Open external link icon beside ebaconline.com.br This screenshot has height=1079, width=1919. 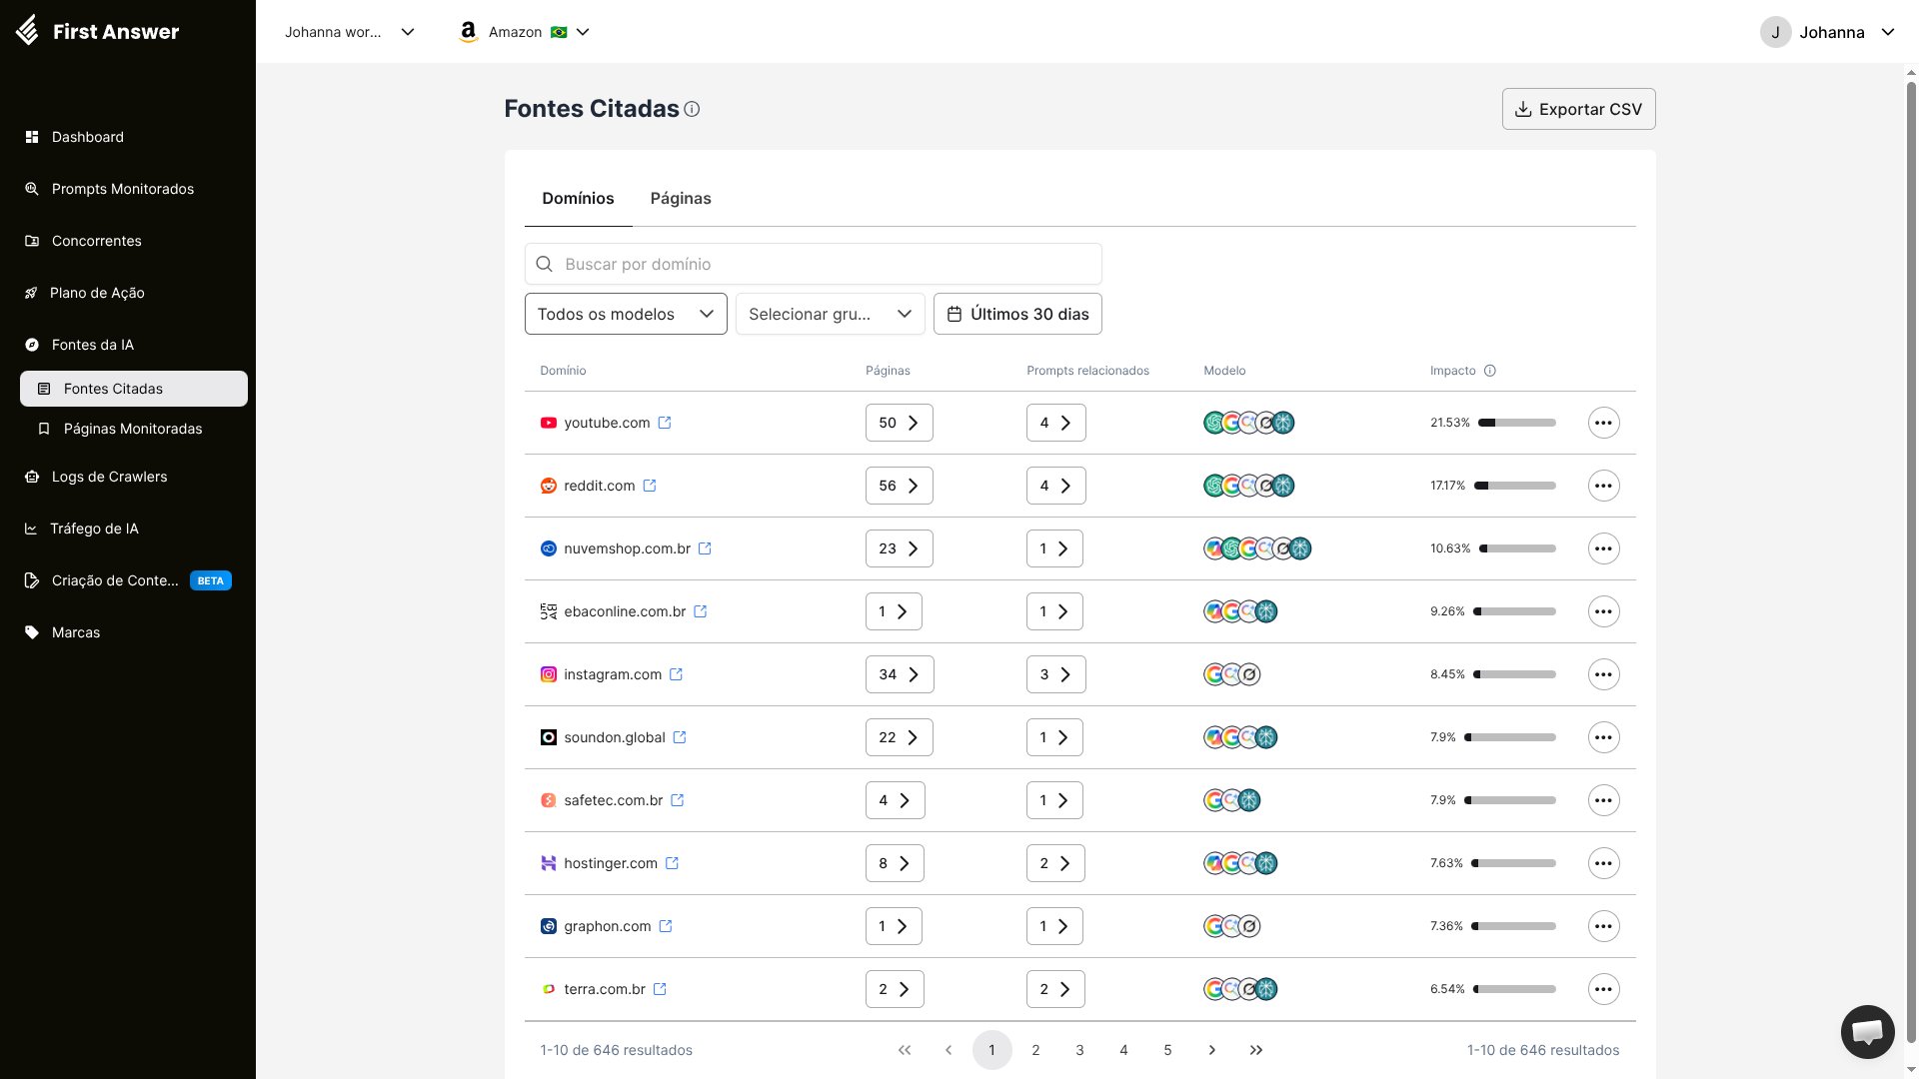701,611
